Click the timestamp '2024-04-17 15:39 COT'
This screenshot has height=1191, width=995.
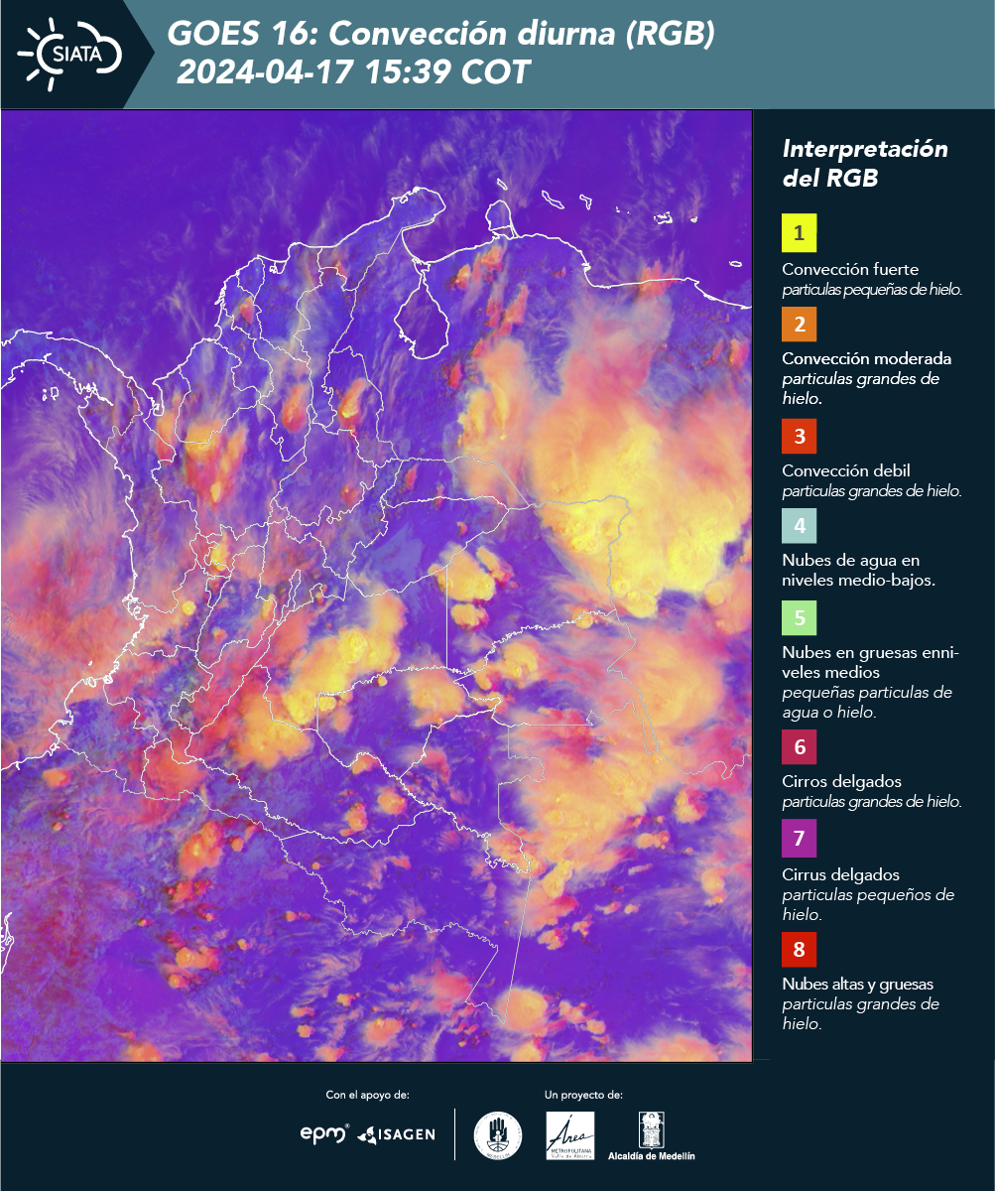point(354,72)
